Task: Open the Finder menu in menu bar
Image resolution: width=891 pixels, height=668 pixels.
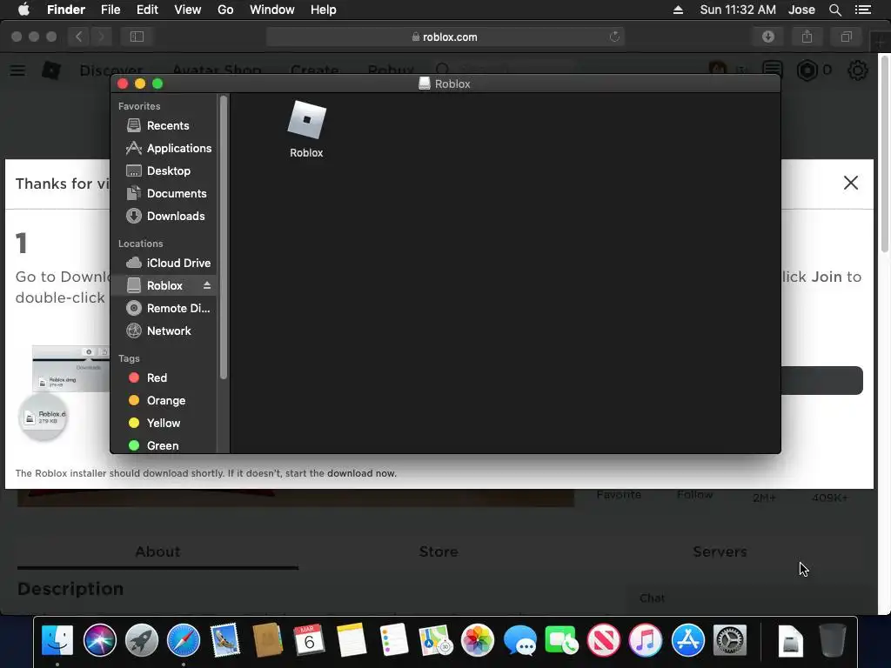Action: [66, 10]
